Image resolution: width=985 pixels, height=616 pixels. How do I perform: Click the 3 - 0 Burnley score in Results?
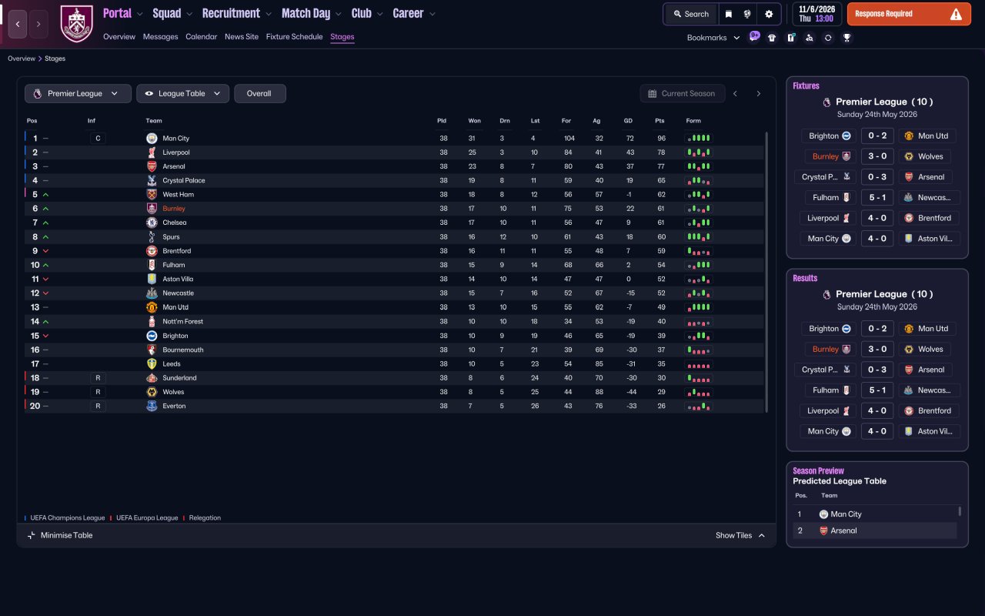click(877, 349)
